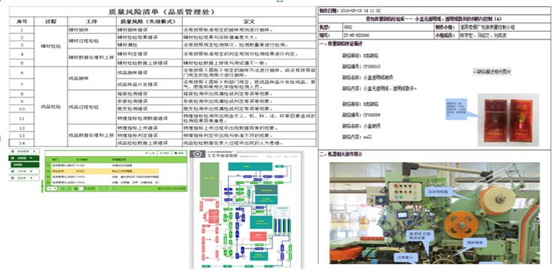Click the machine type value GD2 cell
559x274 pixels.
coord(387,27)
